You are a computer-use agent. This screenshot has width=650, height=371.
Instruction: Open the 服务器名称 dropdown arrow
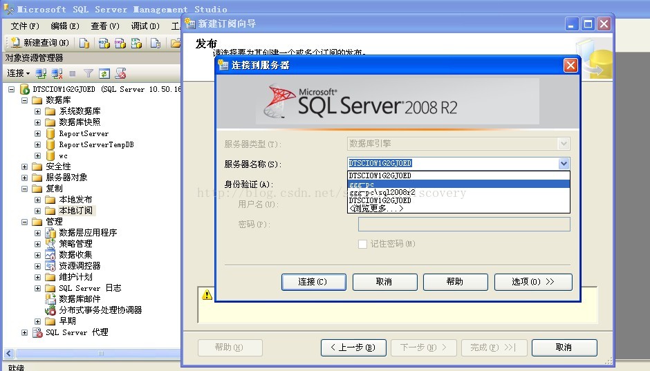click(564, 164)
